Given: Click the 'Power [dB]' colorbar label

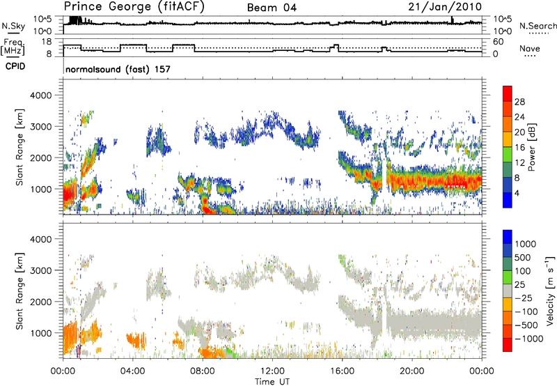Looking at the screenshot, I should [531, 147].
